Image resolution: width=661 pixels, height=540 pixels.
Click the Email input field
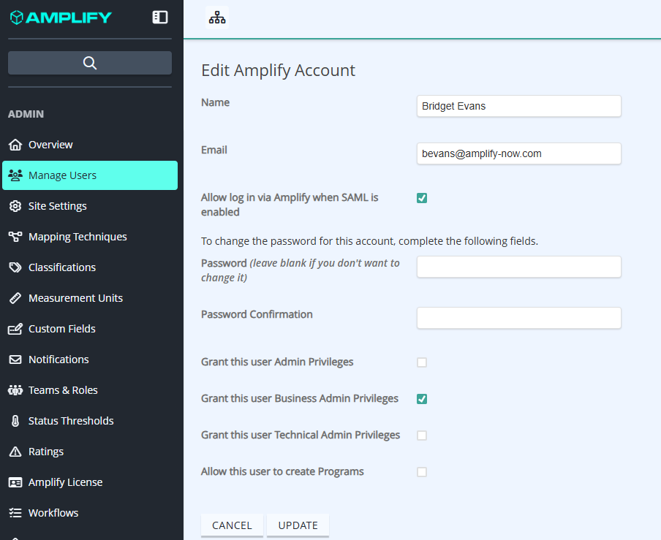pyautogui.click(x=519, y=153)
